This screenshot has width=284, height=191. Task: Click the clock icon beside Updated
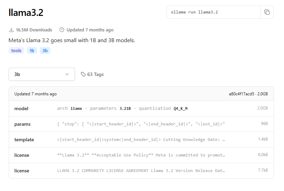point(62,30)
